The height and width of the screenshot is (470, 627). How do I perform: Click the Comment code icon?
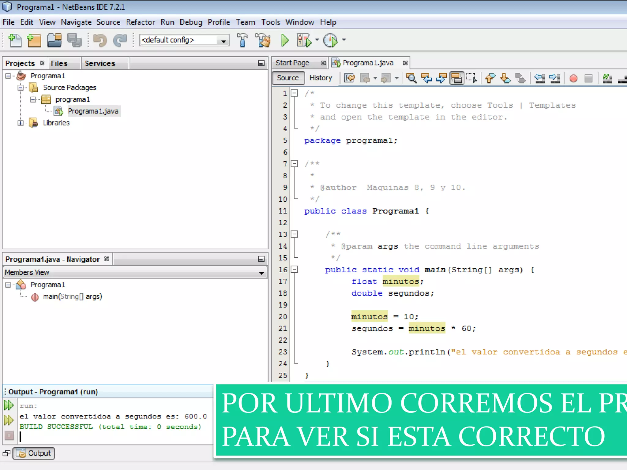tap(607, 78)
